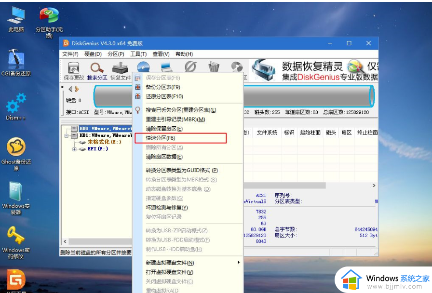432x293 pixels.
Task: Open the 帮助(H) menu
Action: tap(184, 54)
